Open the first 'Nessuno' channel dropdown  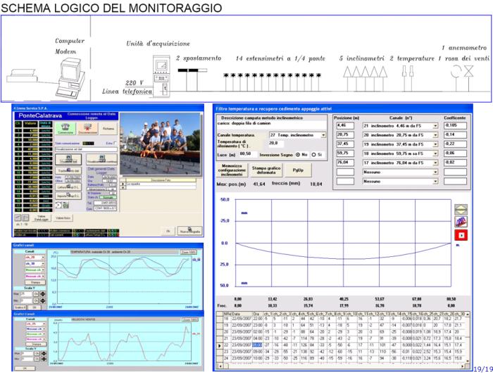coord(436,171)
